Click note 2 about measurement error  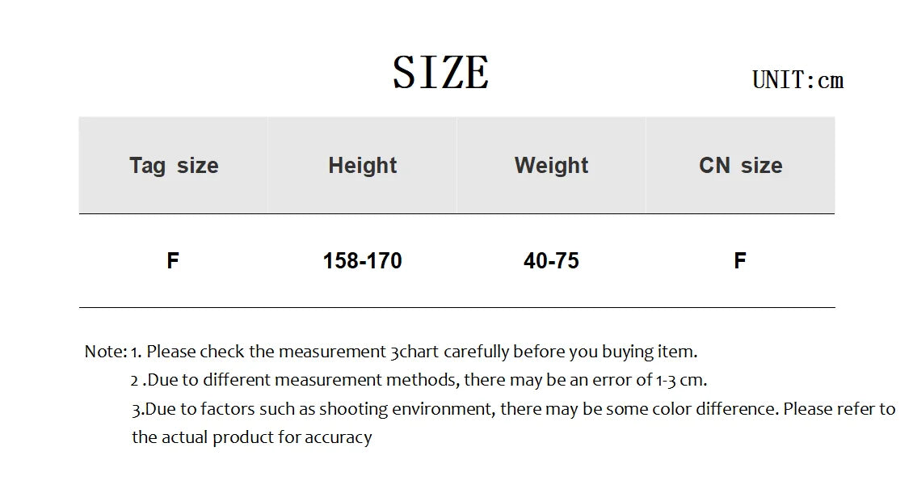[419, 380]
